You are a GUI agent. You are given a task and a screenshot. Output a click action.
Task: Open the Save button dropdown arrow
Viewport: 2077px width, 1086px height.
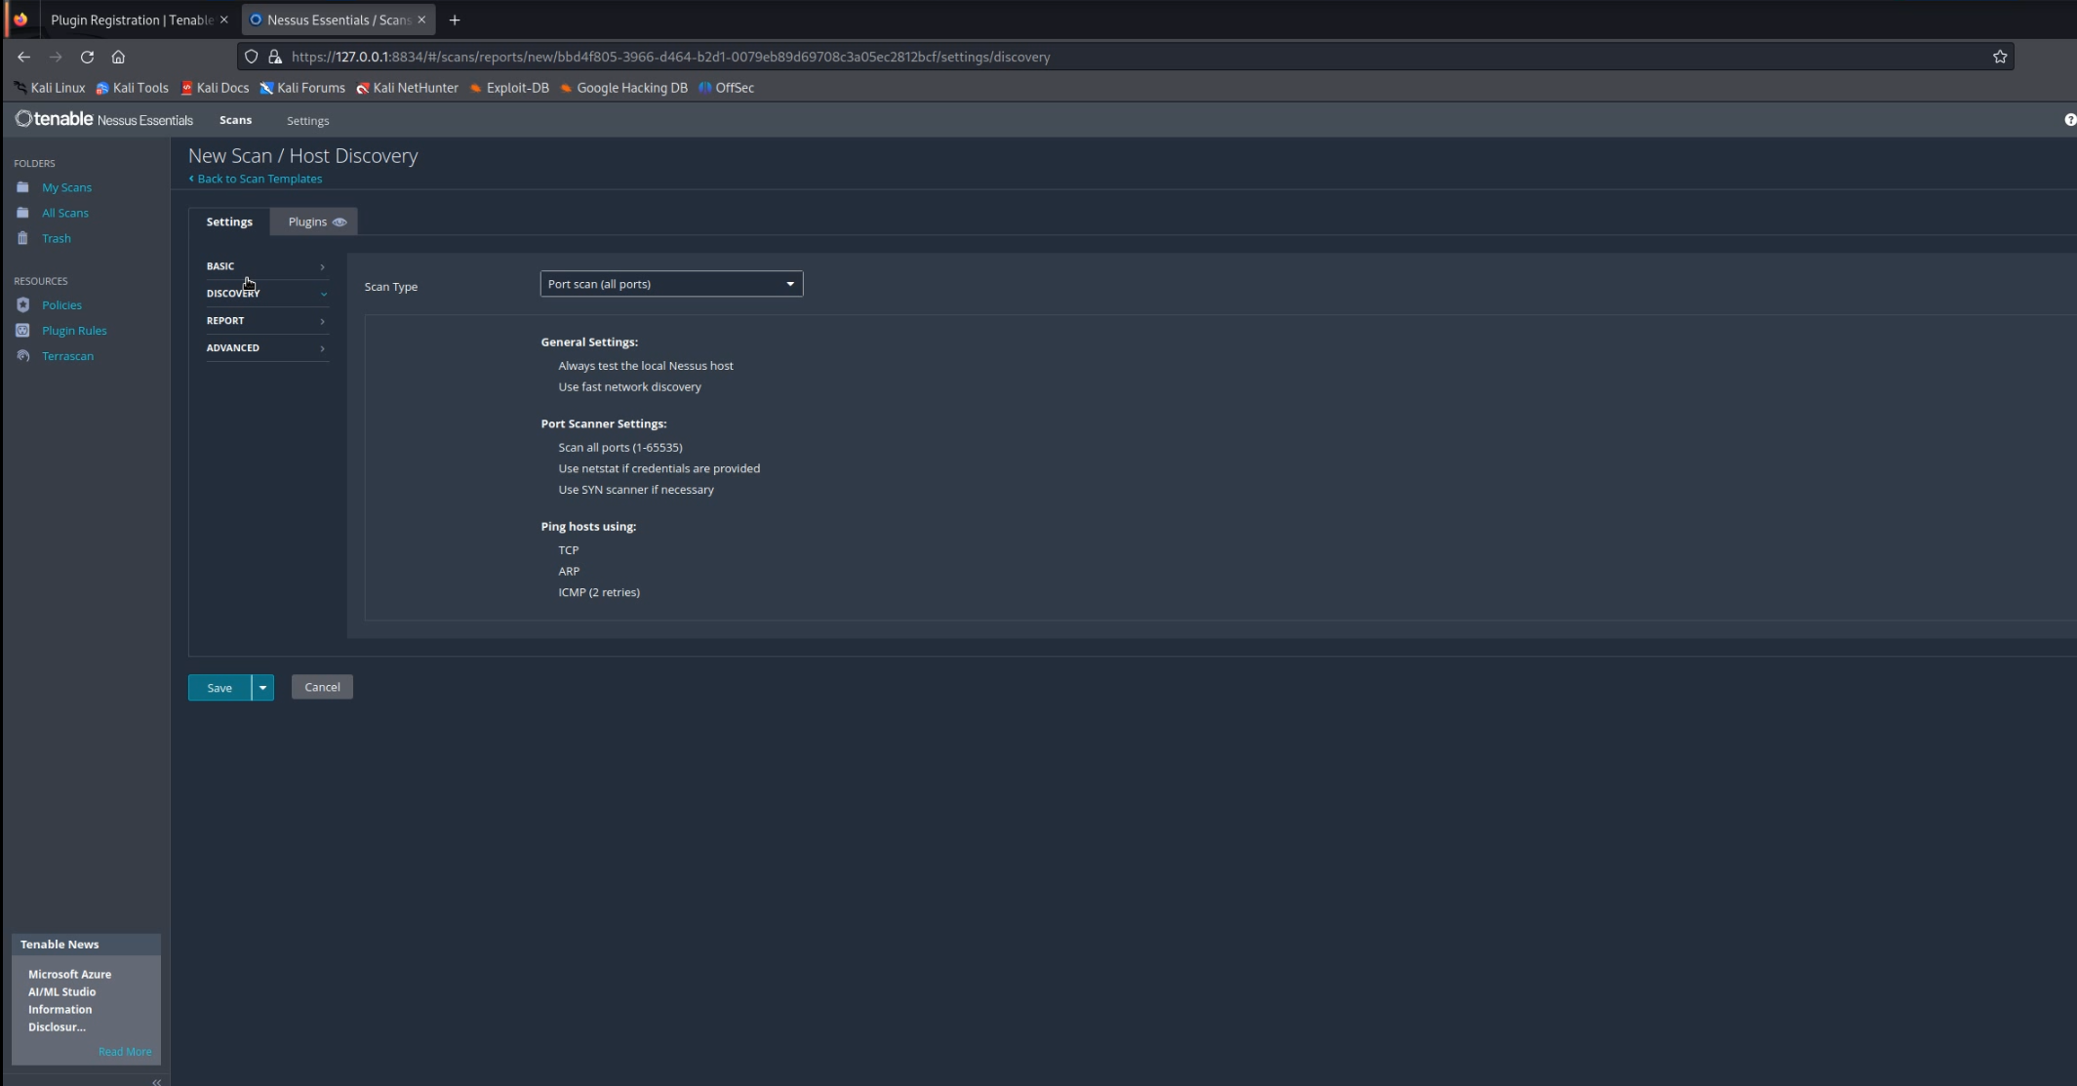click(262, 688)
